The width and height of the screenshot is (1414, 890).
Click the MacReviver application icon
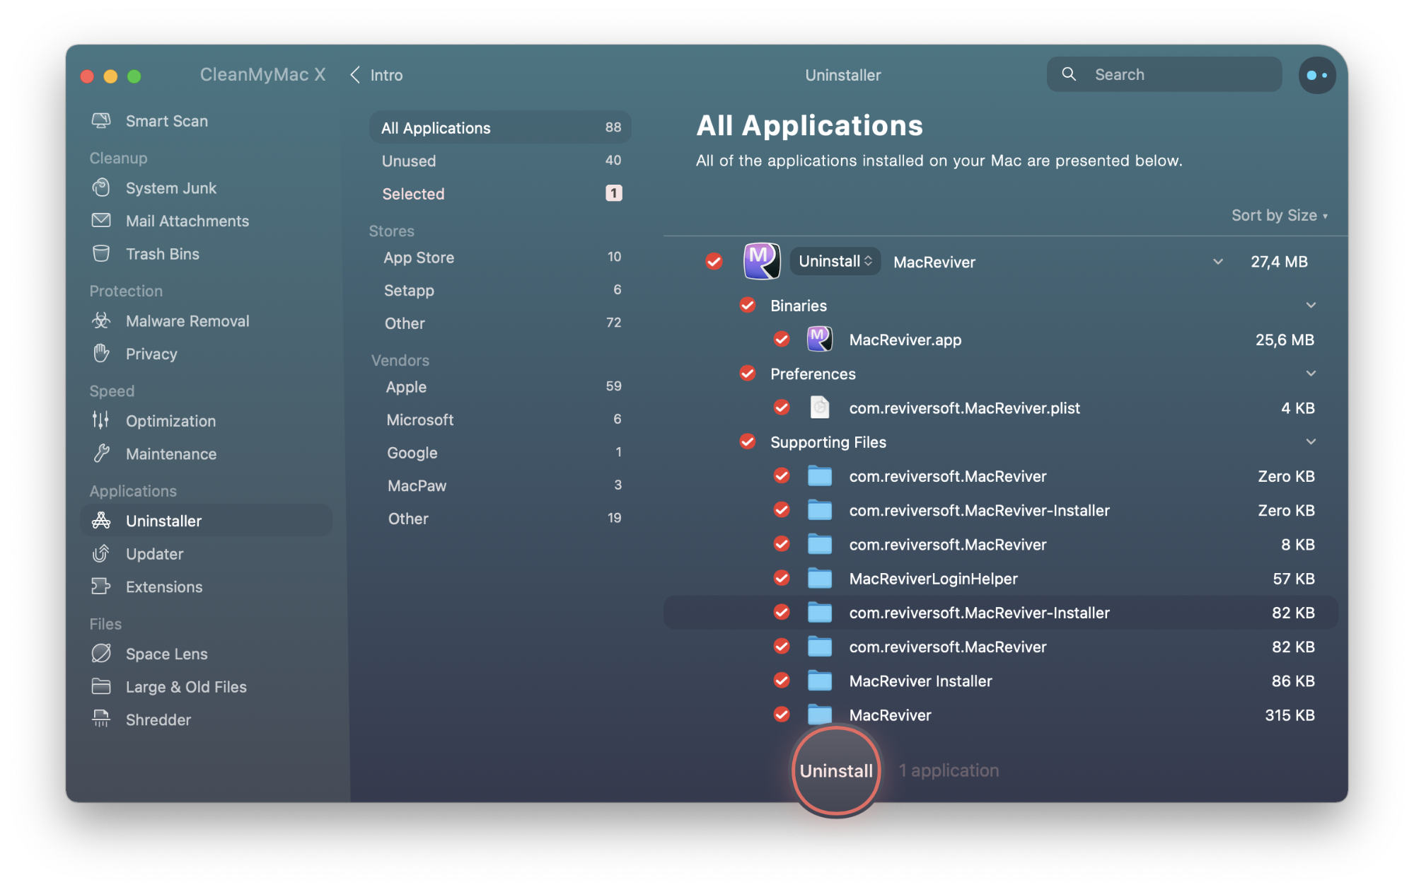tap(761, 261)
